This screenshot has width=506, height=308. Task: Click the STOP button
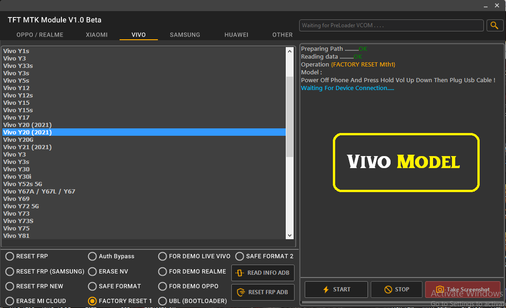point(396,289)
